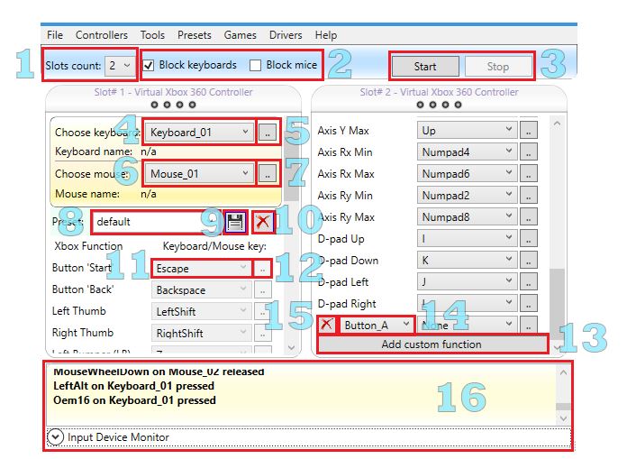Enable the Block mice checkbox
This screenshot has height=459, width=627.
click(256, 66)
